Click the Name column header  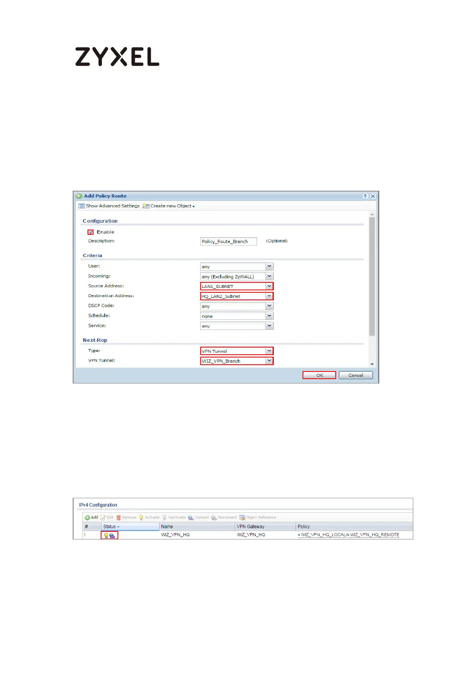point(197,527)
